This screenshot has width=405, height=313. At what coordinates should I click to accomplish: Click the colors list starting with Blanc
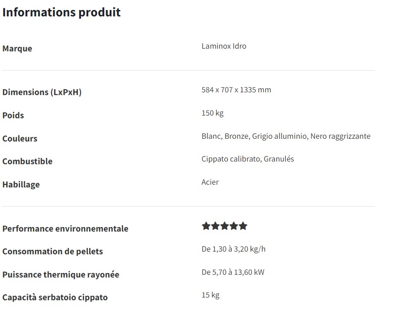286,136
